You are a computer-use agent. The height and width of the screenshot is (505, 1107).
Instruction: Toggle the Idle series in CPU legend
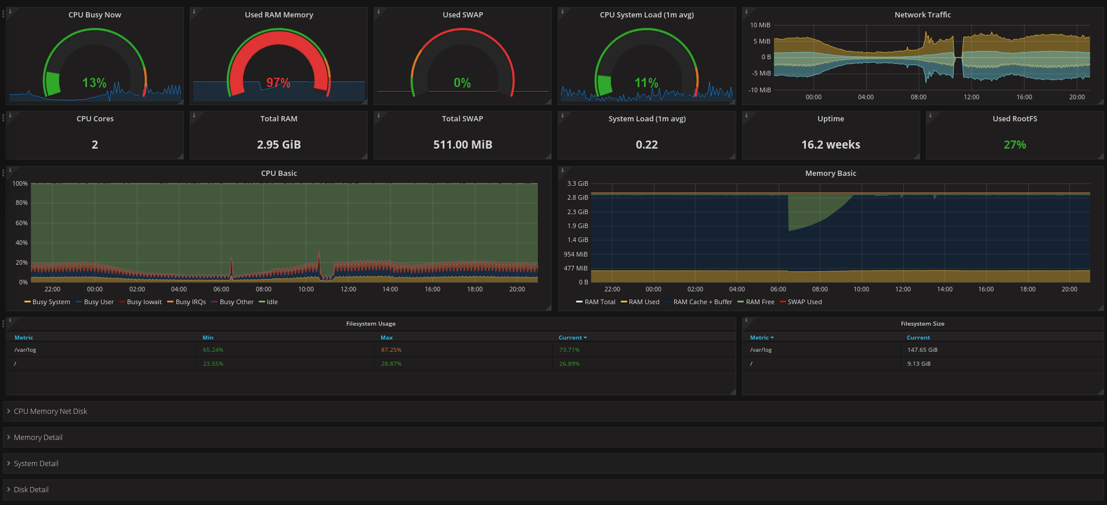(272, 302)
